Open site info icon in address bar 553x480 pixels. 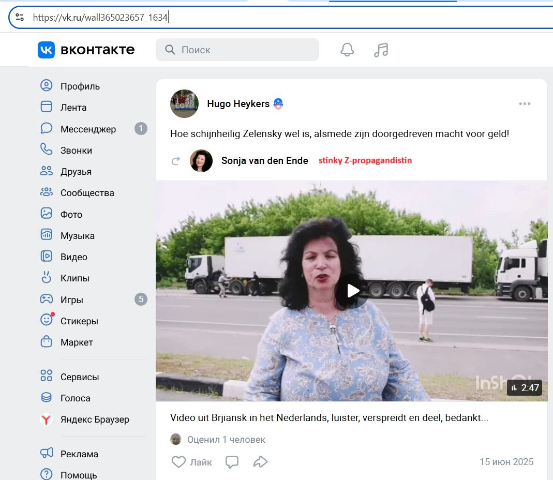(x=20, y=17)
